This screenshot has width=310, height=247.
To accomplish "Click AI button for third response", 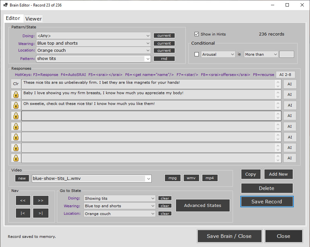I will point(290,105).
